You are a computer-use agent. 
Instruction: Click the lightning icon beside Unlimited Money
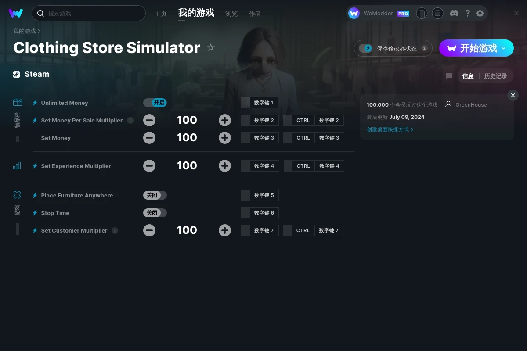point(35,103)
